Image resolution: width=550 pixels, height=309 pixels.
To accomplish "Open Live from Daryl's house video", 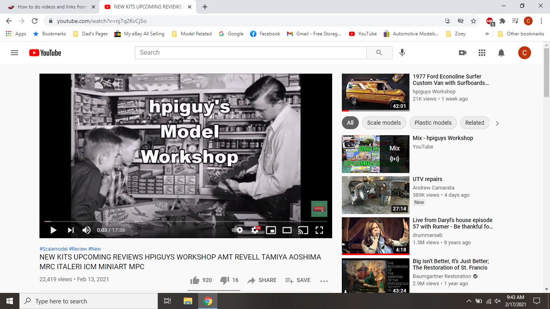I will click(453, 223).
